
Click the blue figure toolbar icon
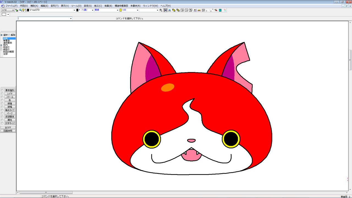point(170,10)
